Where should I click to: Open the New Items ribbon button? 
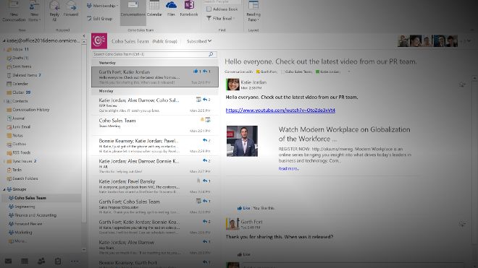[34, 12]
